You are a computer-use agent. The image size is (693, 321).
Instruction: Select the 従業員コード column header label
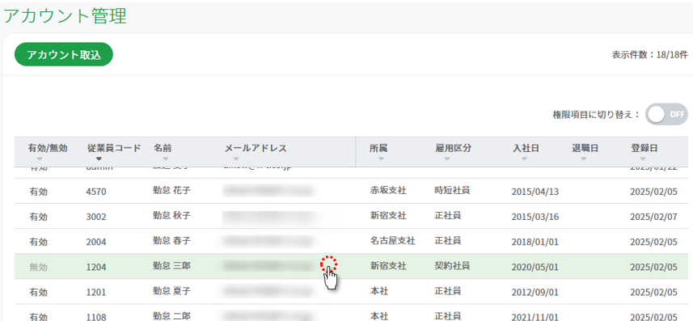click(x=114, y=149)
